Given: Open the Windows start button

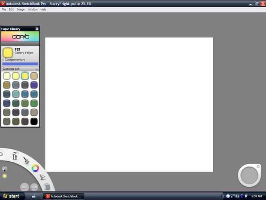Looking at the screenshot, I should click(x=11, y=196).
